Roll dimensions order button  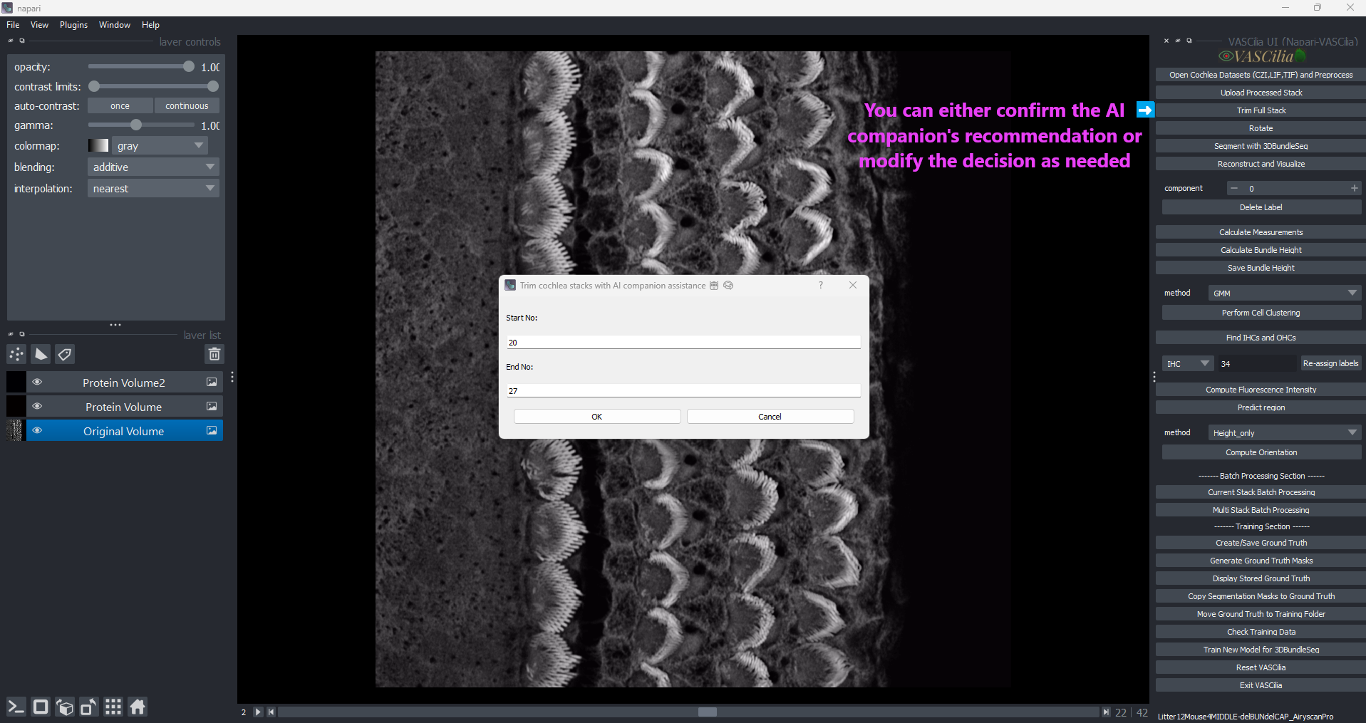[65, 707]
